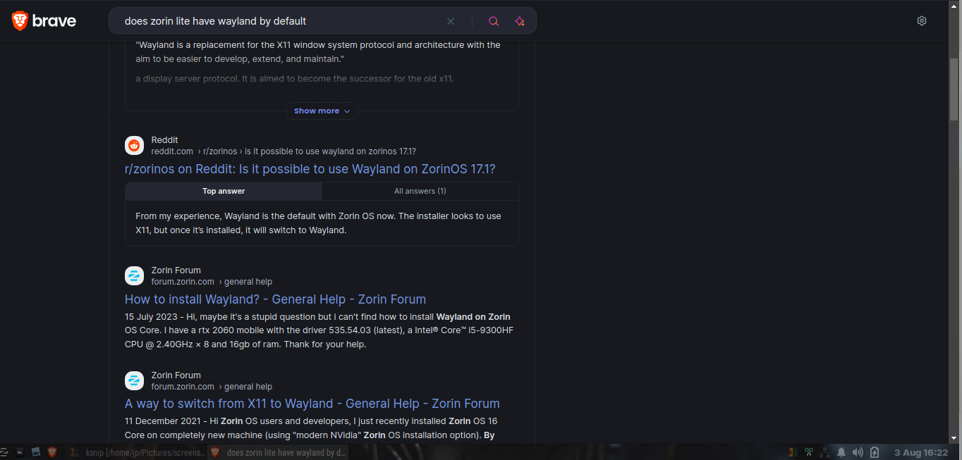Click the Zorin favicon beside 'A way to switch from X11'
The height and width of the screenshot is (460, 962).
pyautogui.click(x=134, y=381)
